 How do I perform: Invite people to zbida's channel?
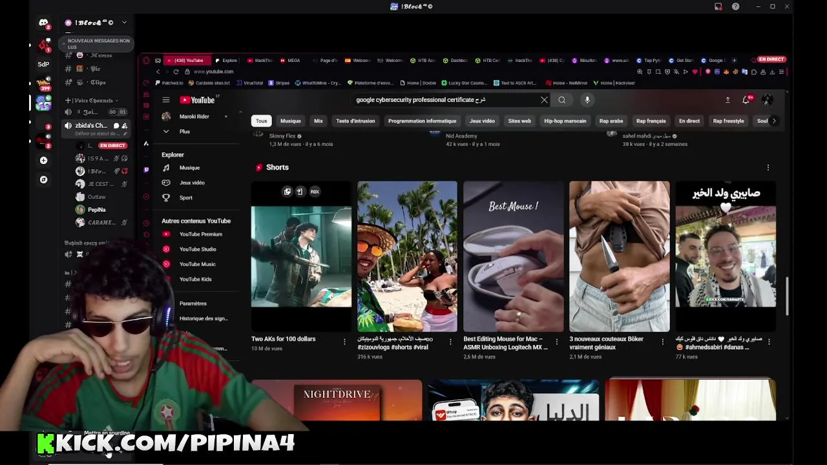point(125,126)
